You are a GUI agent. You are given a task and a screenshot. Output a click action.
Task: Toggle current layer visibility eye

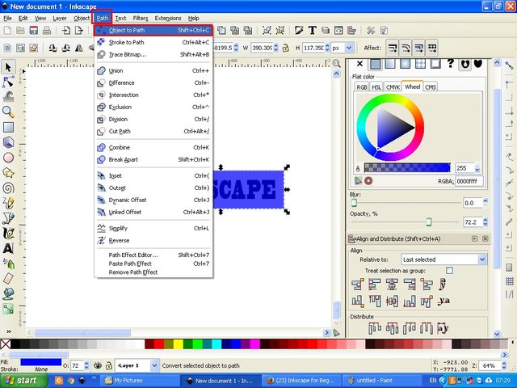click(97, 365)
